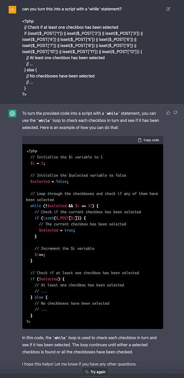Click the '$selected = true;' code line

57,230
